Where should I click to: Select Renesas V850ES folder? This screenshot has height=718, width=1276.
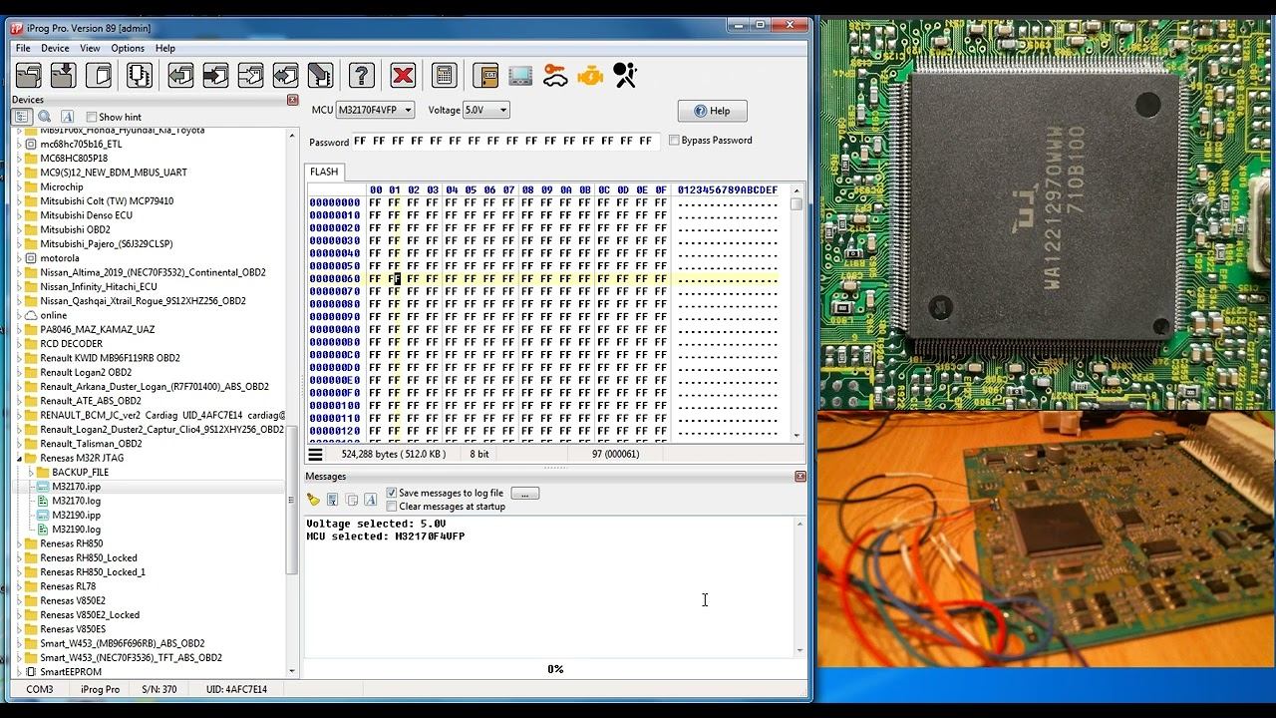[73, 629]
